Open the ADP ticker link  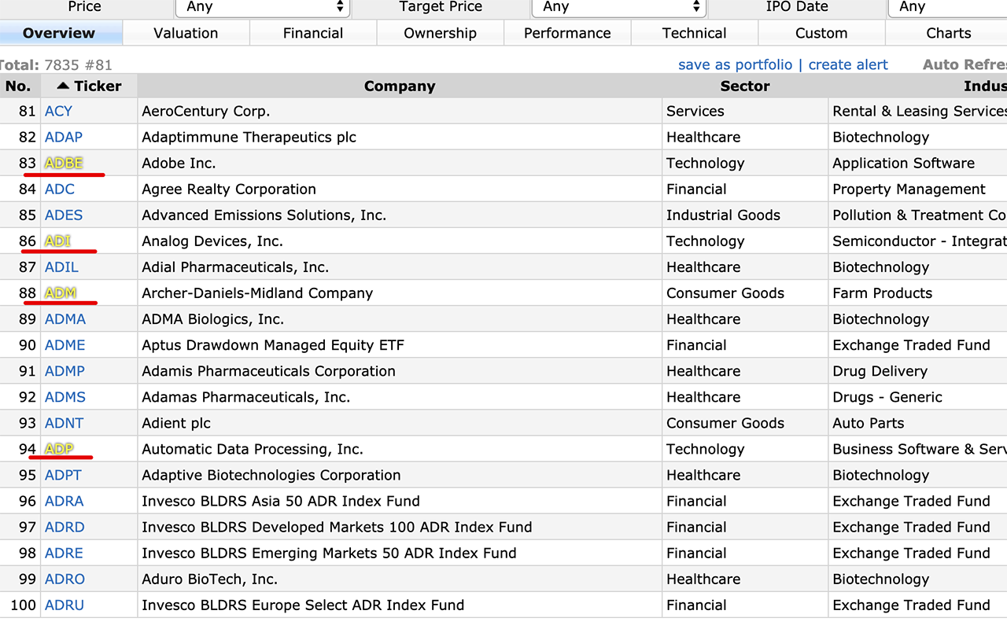59,449
